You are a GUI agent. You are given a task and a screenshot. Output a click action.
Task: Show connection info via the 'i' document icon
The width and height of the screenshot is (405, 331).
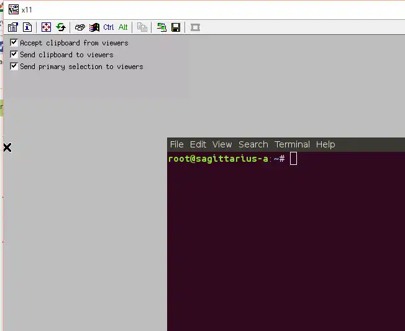(x=27, y=27)
